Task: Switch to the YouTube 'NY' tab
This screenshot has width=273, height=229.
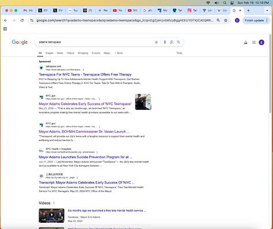Action: pos(133,10)
